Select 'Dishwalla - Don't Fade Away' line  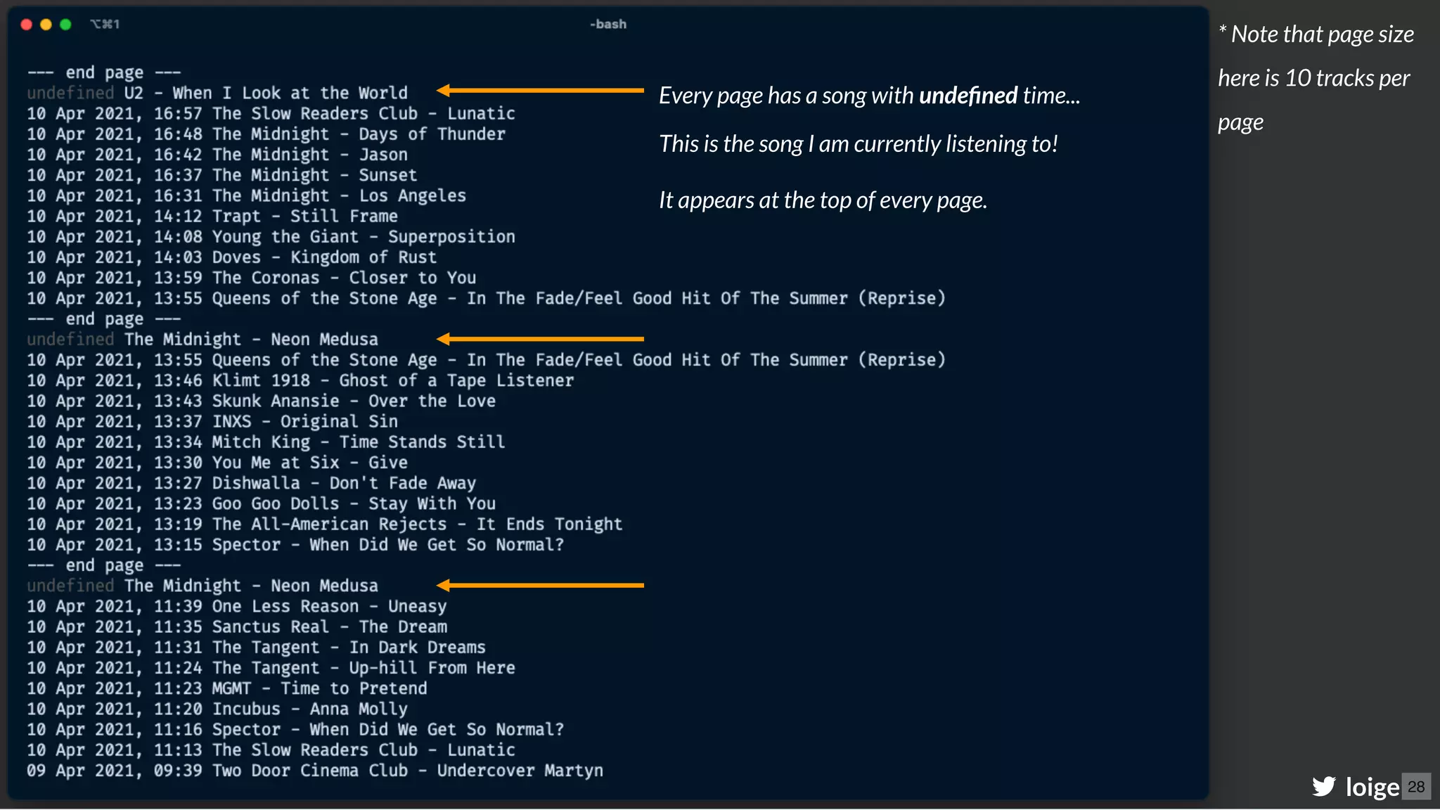(x=252, y=483)
